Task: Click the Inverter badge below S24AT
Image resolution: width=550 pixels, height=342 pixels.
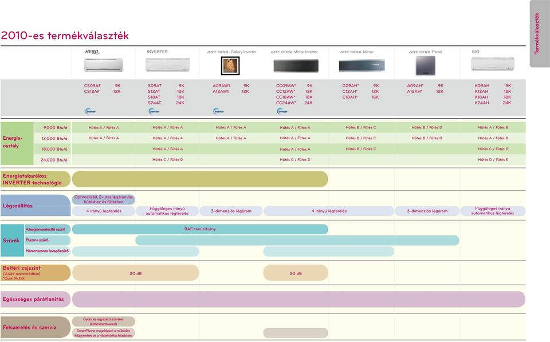Action: point(154,111)
